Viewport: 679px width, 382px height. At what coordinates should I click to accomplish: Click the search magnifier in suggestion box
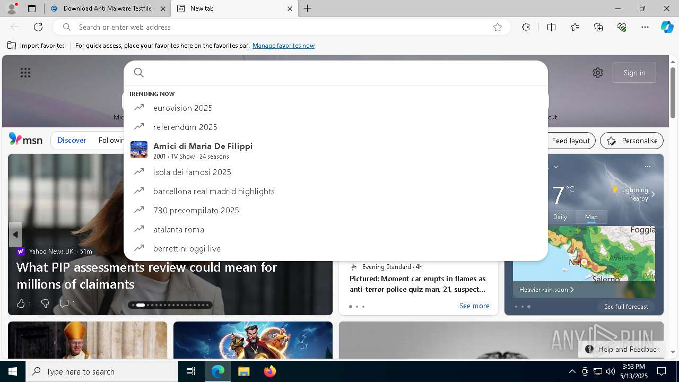(x=138, y=73)
